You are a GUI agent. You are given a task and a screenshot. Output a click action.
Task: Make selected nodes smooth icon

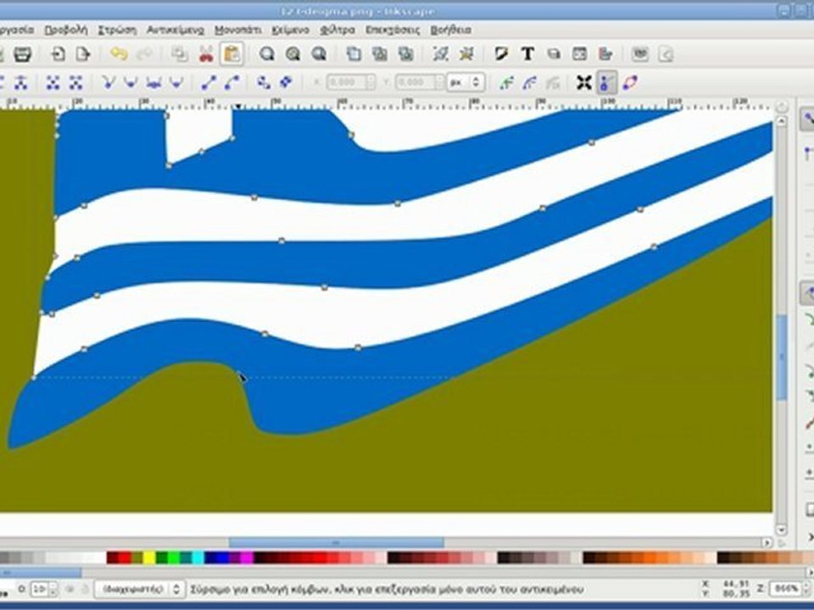pyautogui.click(x=131, y=82)
